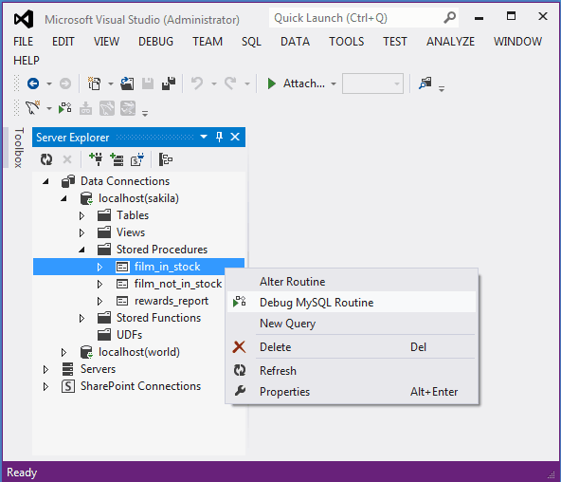The width and height of the screenshot is (561, 482).
Task: Open the MySQL toolbar overflow options arrow
Action: [x=145, y=114]
